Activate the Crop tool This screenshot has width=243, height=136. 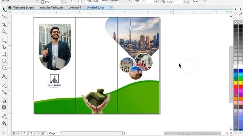(4, 25)
